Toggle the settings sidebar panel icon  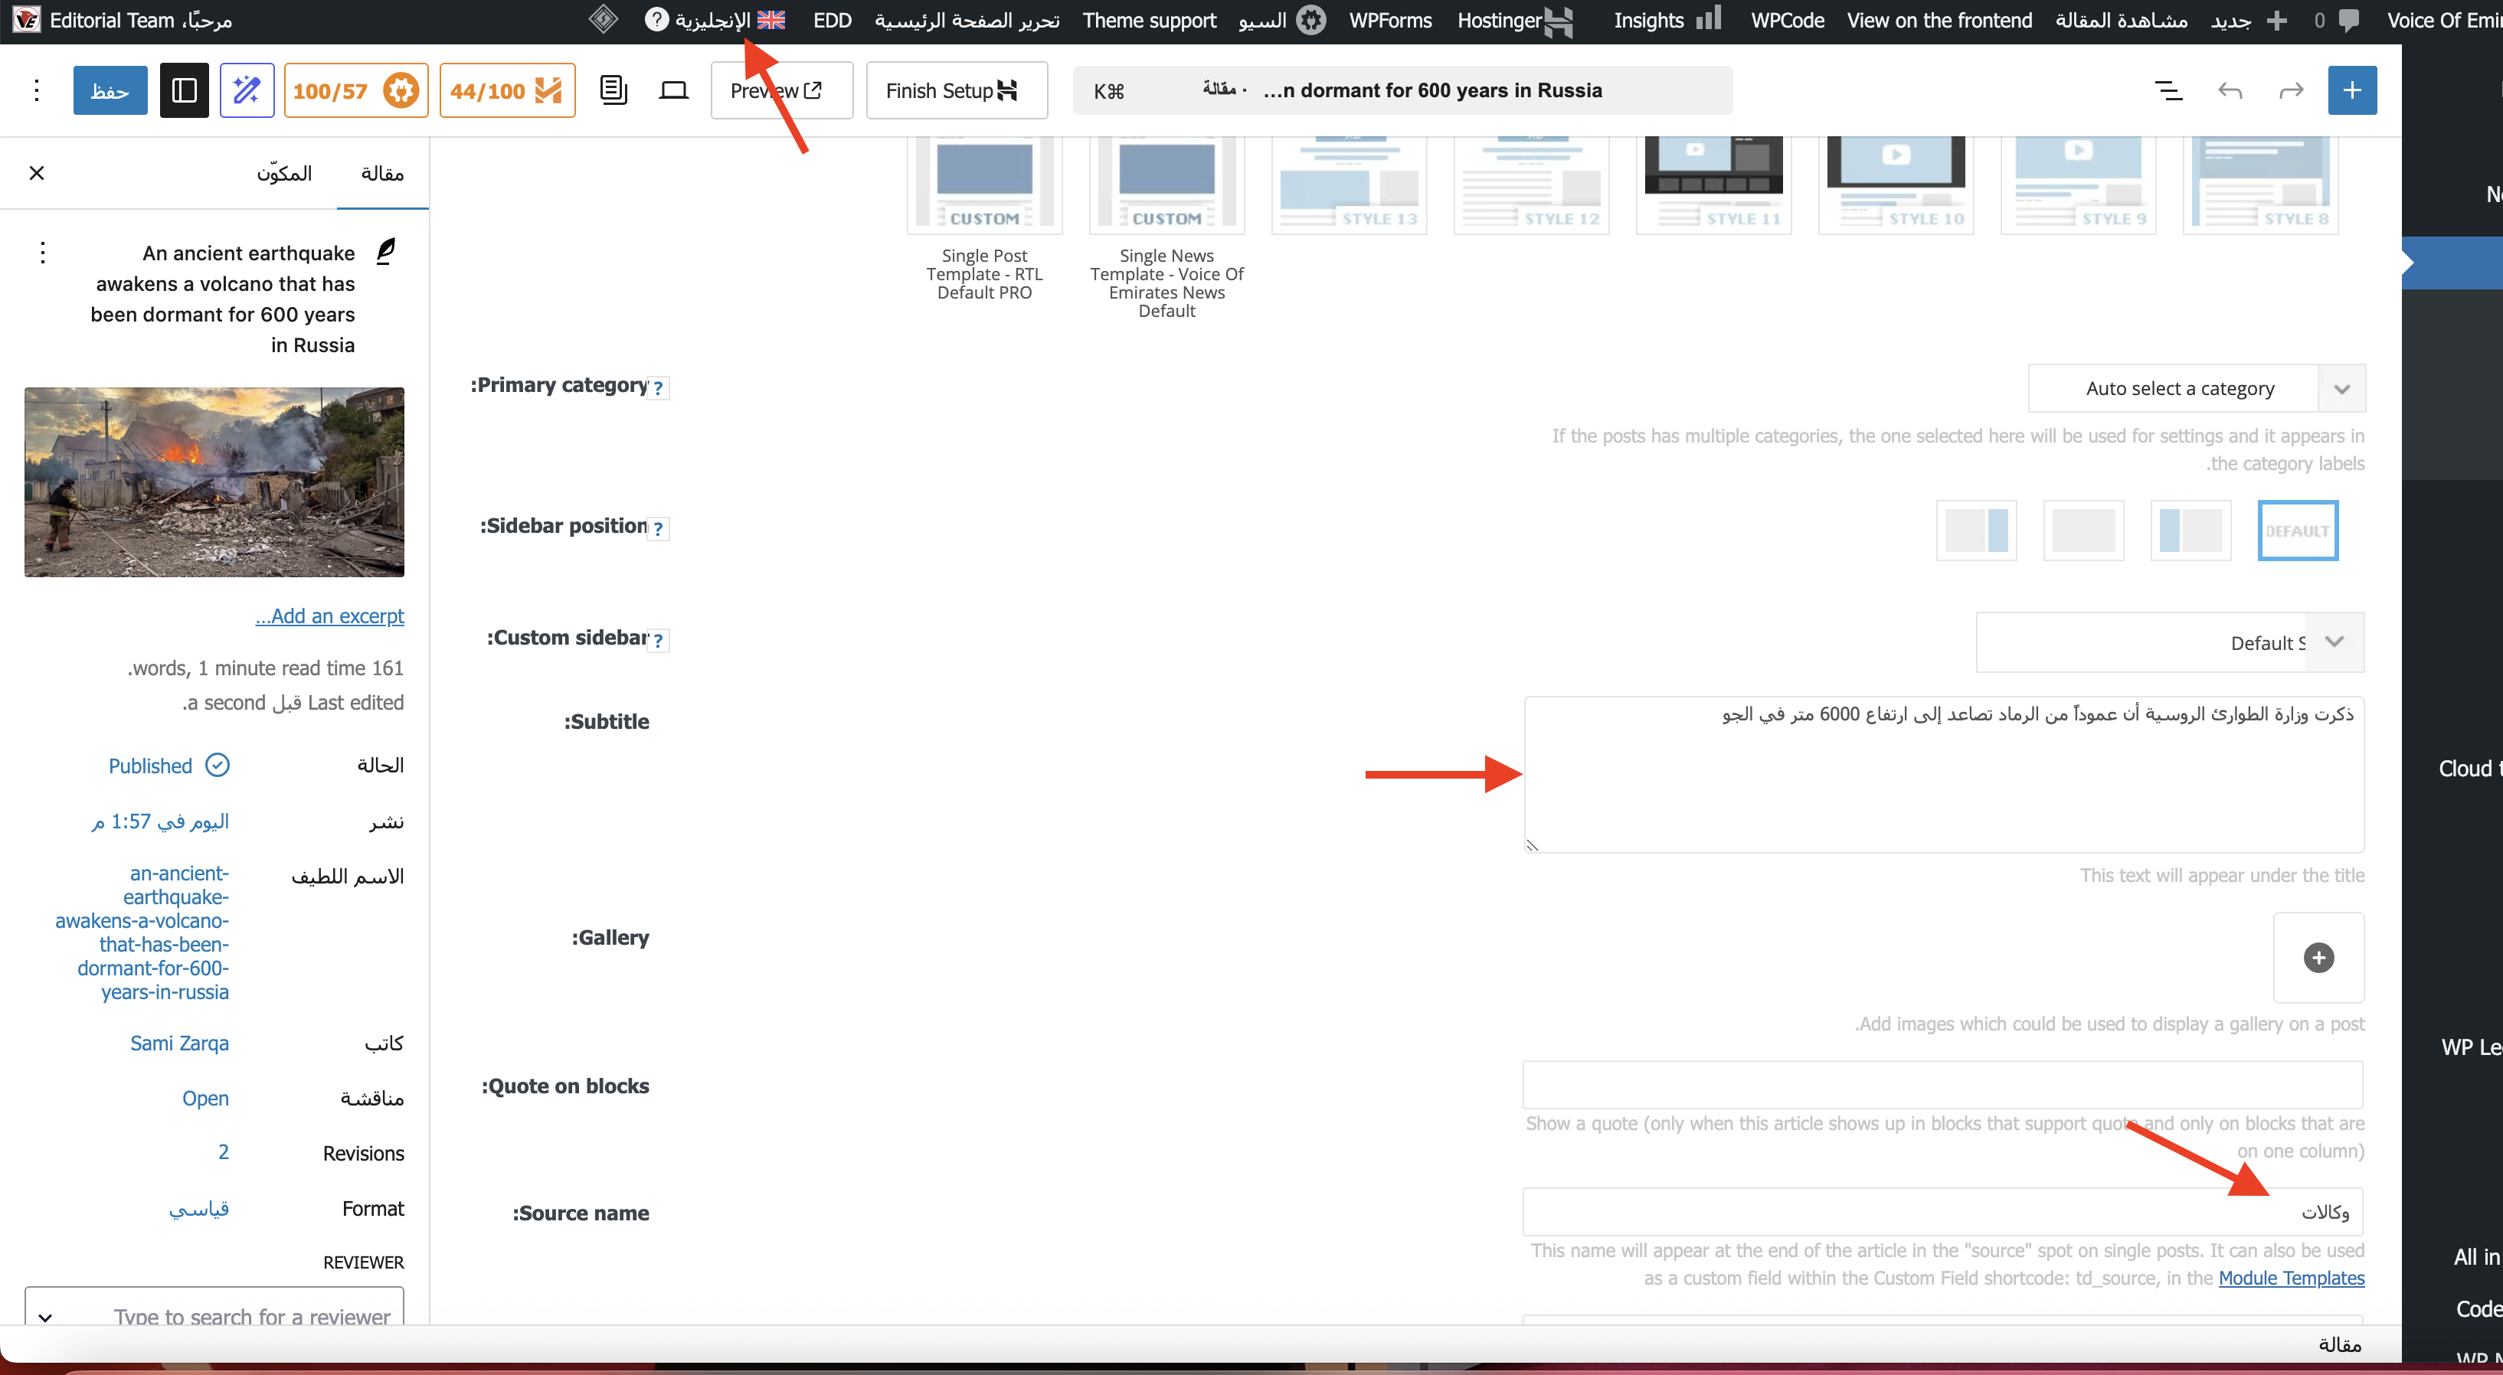click(x=184, y=90)
